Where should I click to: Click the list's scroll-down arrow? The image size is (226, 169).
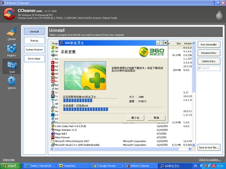(193, 145)
